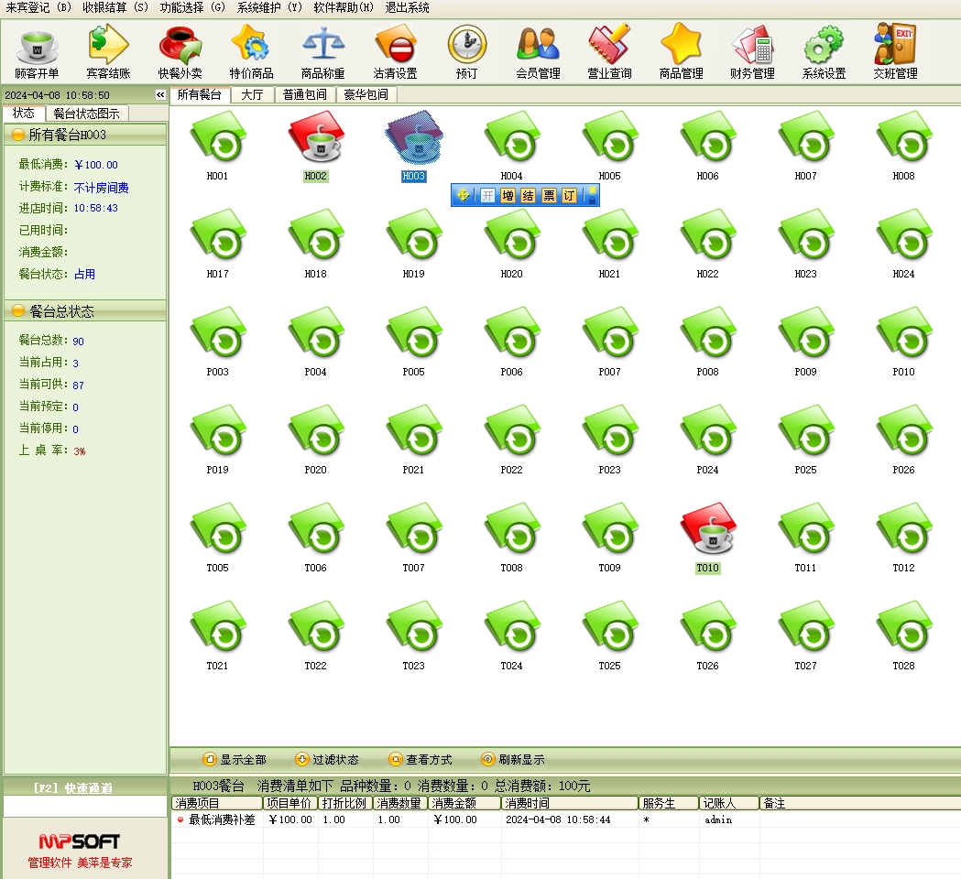Toggle the lock icon on floating toolbar
Screen dimensions: 961x879
[x=591, y=195]
